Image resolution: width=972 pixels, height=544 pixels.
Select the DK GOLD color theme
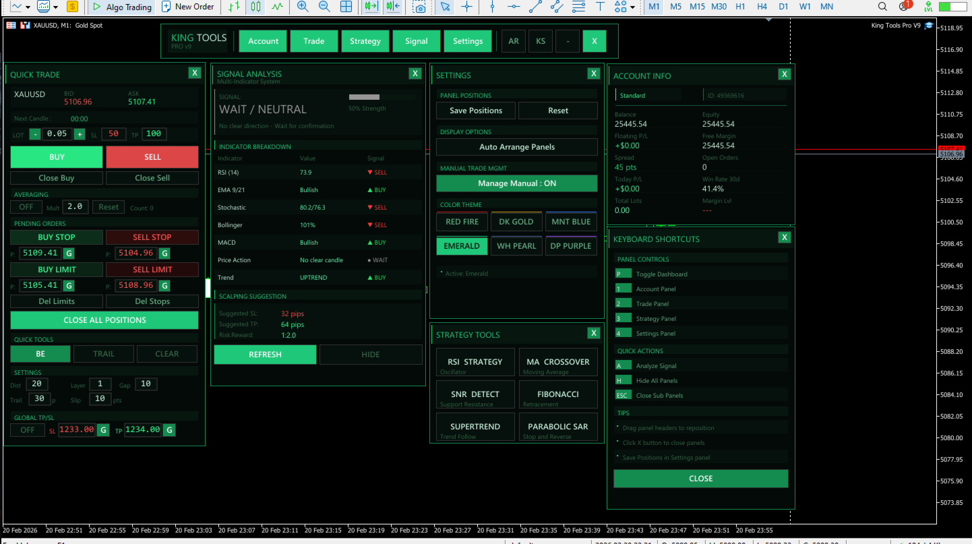516,222
